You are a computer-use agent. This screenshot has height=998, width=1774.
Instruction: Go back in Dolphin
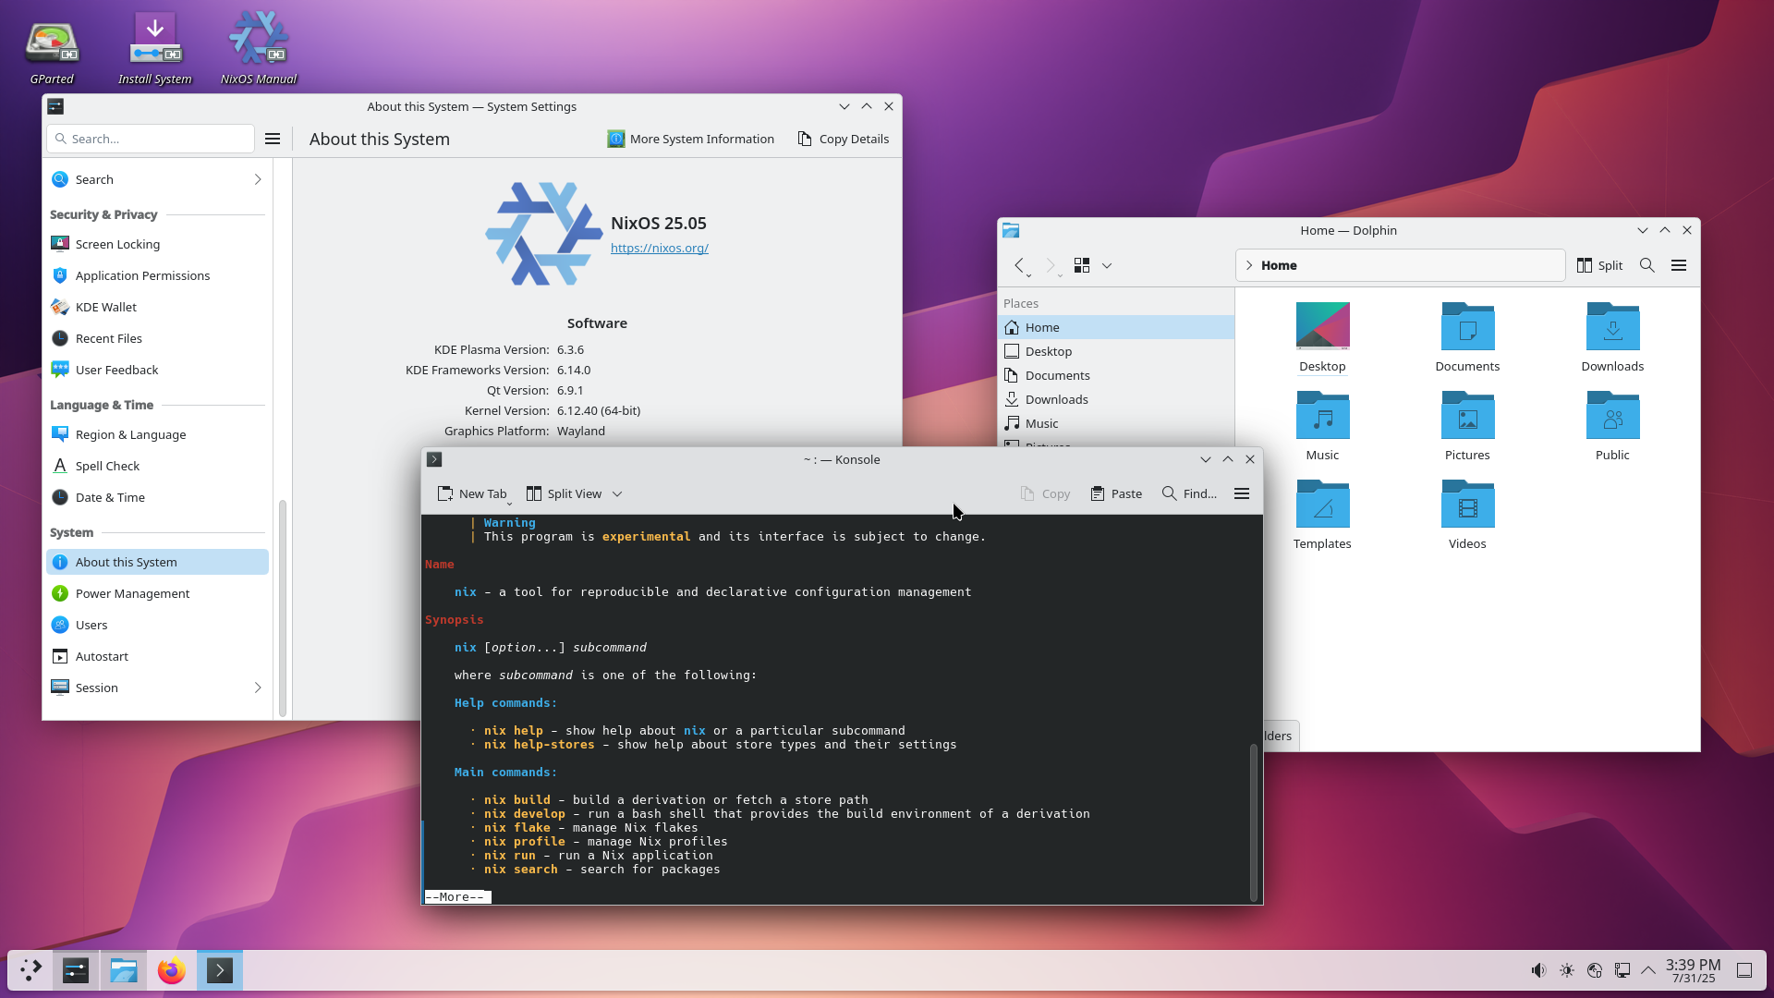coord(1020,265)
